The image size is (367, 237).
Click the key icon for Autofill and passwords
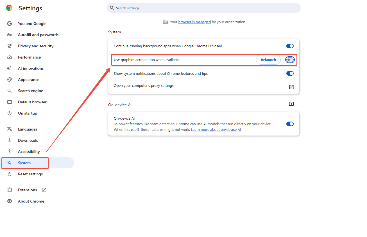(10, 35)
